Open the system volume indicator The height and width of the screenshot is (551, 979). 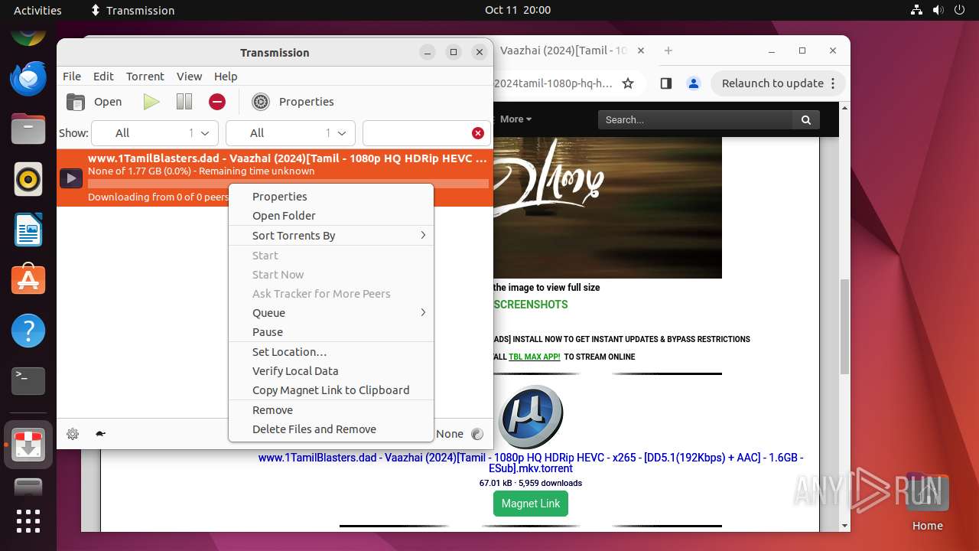(938, 10)
